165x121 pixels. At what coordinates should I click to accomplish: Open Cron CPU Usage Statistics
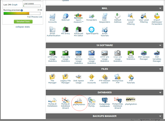pyautogui.click(x=65, y=56)
